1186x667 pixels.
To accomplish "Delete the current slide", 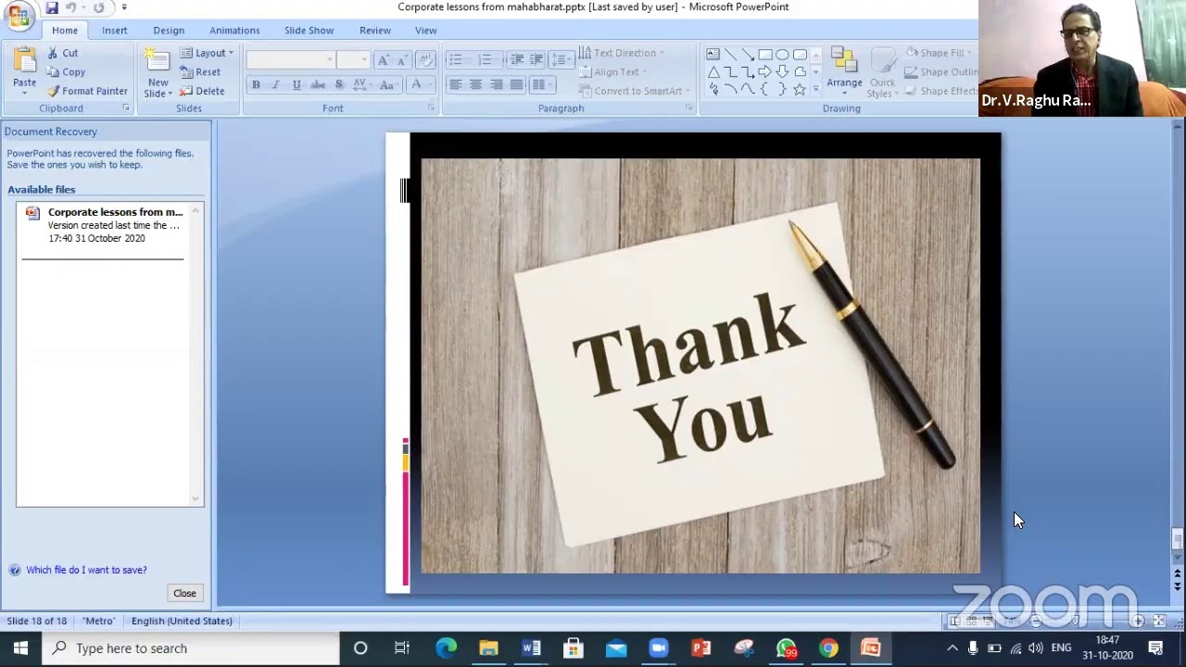I will [x=202, y=91].
